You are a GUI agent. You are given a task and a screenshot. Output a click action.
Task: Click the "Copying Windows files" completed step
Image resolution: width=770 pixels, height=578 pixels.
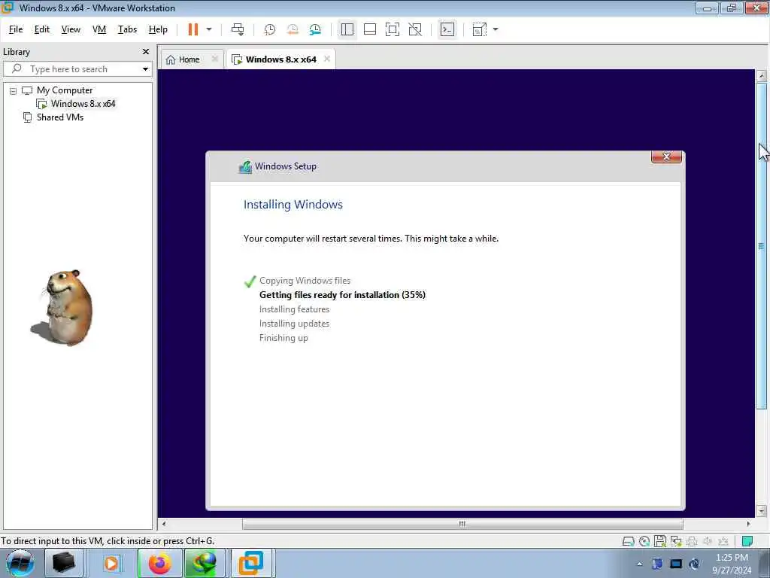click(x=305, y=281)
